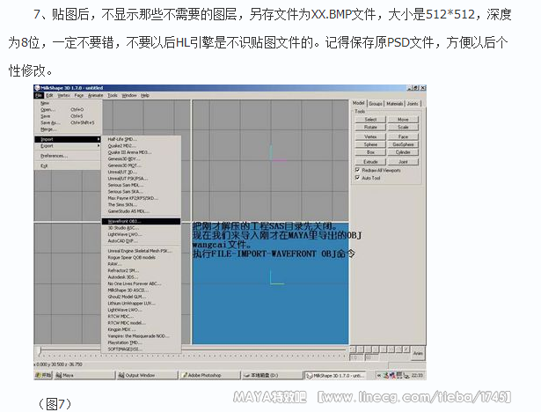Screen dimensions: 541x412
Task: Select Playstation TMD... import option
Action: tap(141, 343)
